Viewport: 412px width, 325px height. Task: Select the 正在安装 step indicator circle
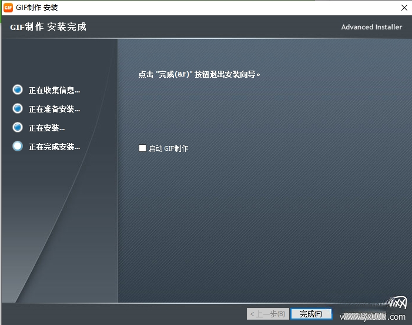tap(18, 127)
